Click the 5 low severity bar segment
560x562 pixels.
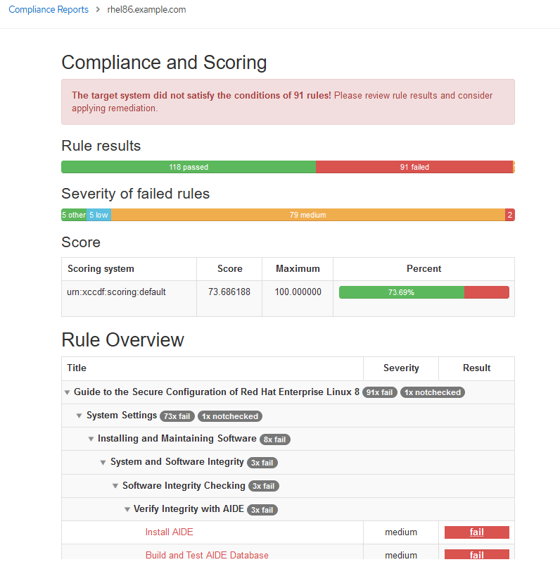pyautogui.click(x=98, y=215)
